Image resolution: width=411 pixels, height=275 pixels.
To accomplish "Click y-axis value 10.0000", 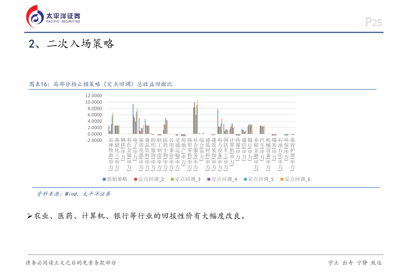I will pyautogui.click(x=94, y=102).
